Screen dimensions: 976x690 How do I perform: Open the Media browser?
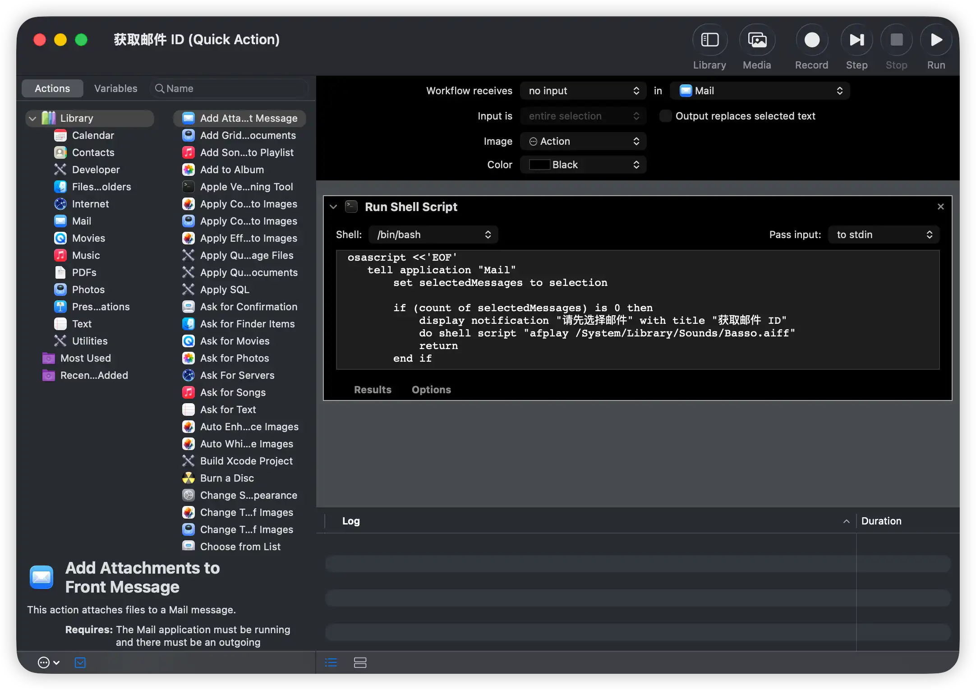[x=757, y=39]
